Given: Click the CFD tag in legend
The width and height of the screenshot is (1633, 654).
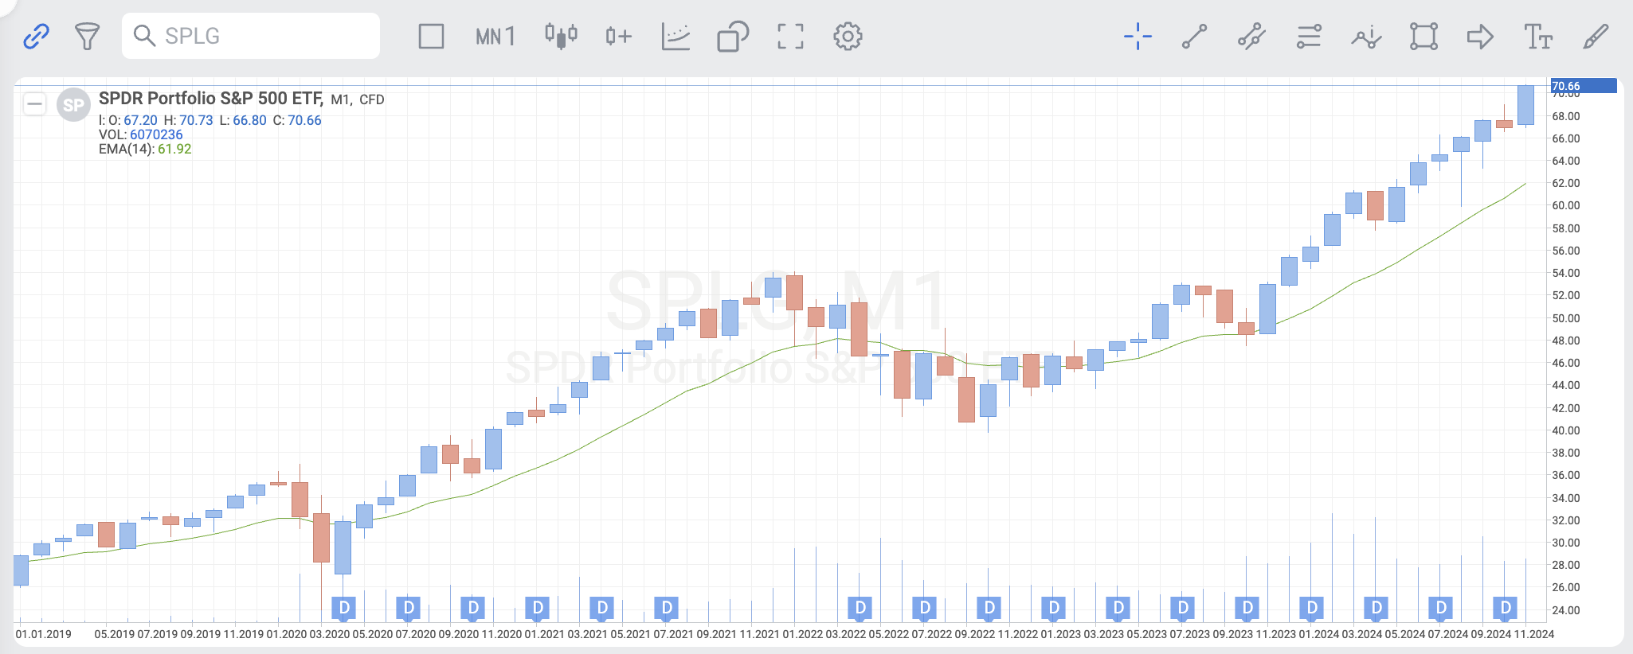Looking at the screenshot, I should pos(372,100).
